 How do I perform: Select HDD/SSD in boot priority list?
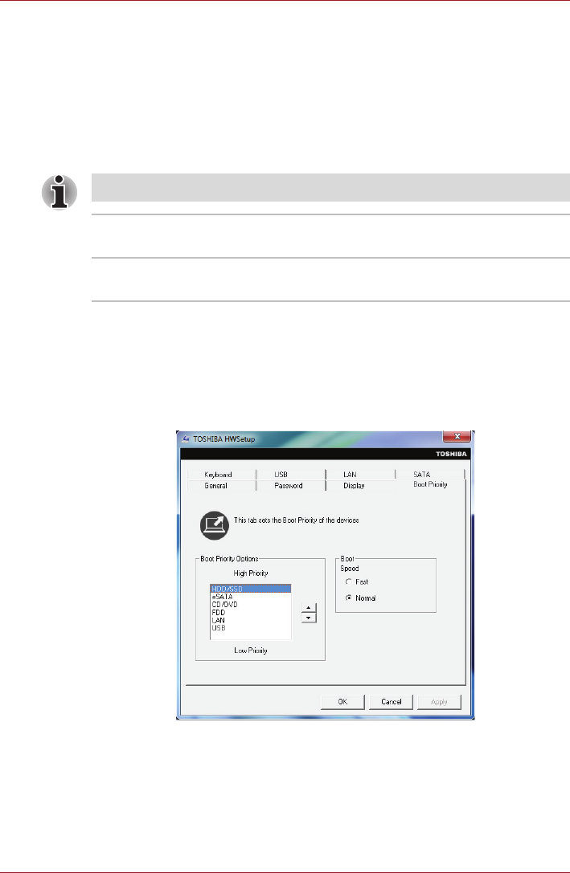(251, 589)
